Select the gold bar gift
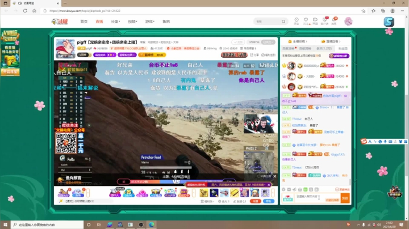Image resolution: width=409 pixels, height=229 pixels. coord(234,193)
